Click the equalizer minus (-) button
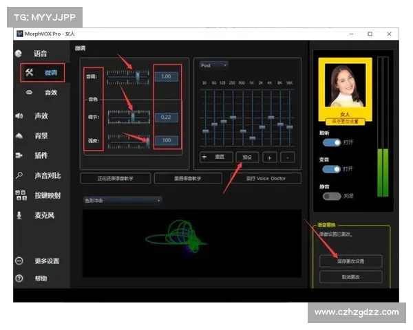The width and height of the screenshot is (413, 330). [287, 157]
